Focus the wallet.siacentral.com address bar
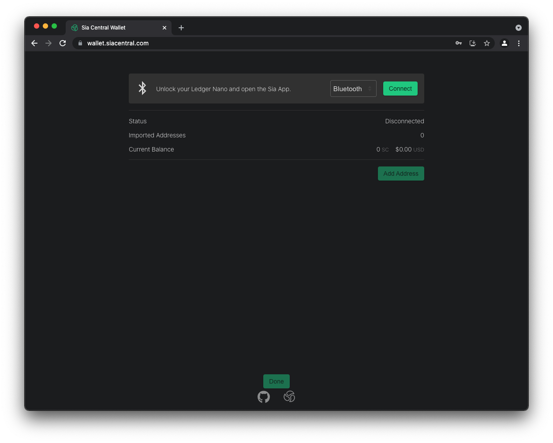Image resolution: width=553 pixels, height=443 pixels. click(265, 43)
